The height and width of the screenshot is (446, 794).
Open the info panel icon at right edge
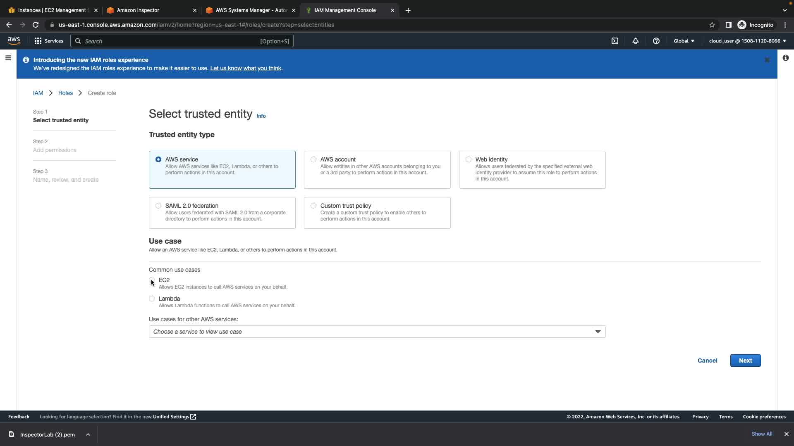(785, 58)
